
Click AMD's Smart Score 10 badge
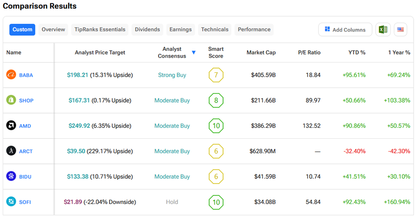(x=216, y=126)
